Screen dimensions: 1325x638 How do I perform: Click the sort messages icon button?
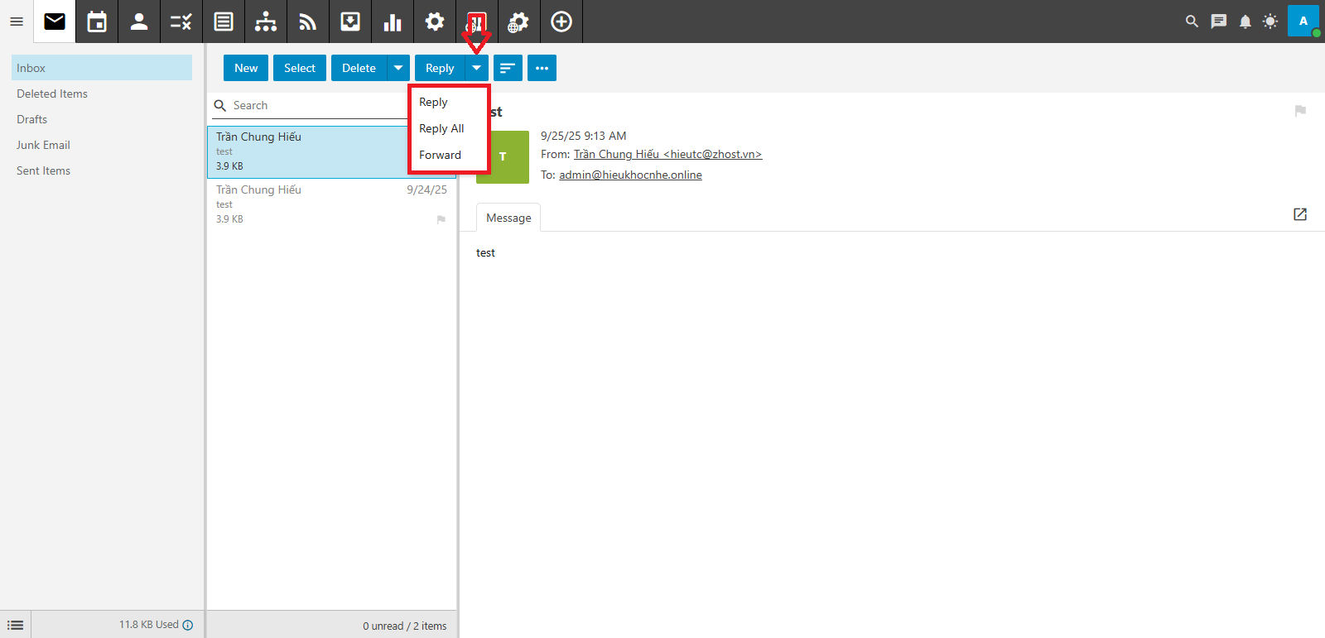pos(508,68)
